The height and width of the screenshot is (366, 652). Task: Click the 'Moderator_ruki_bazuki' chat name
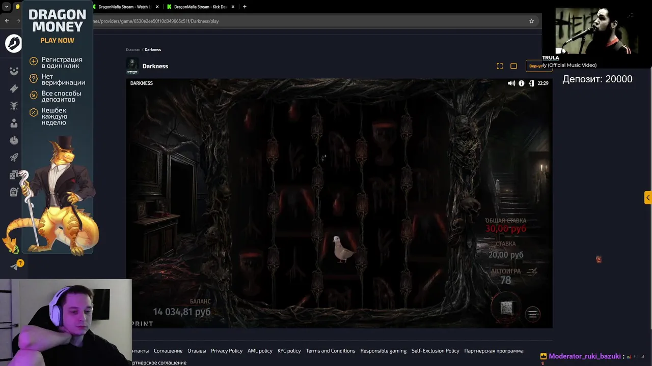585,356
